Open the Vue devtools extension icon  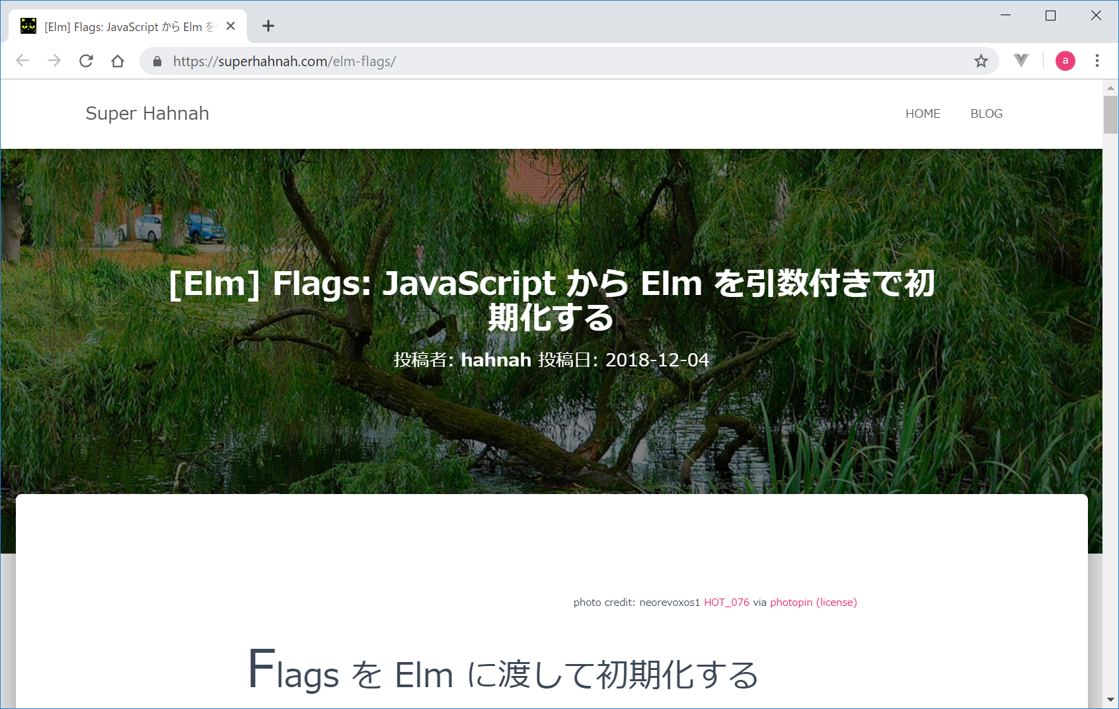coord(1021,61)
